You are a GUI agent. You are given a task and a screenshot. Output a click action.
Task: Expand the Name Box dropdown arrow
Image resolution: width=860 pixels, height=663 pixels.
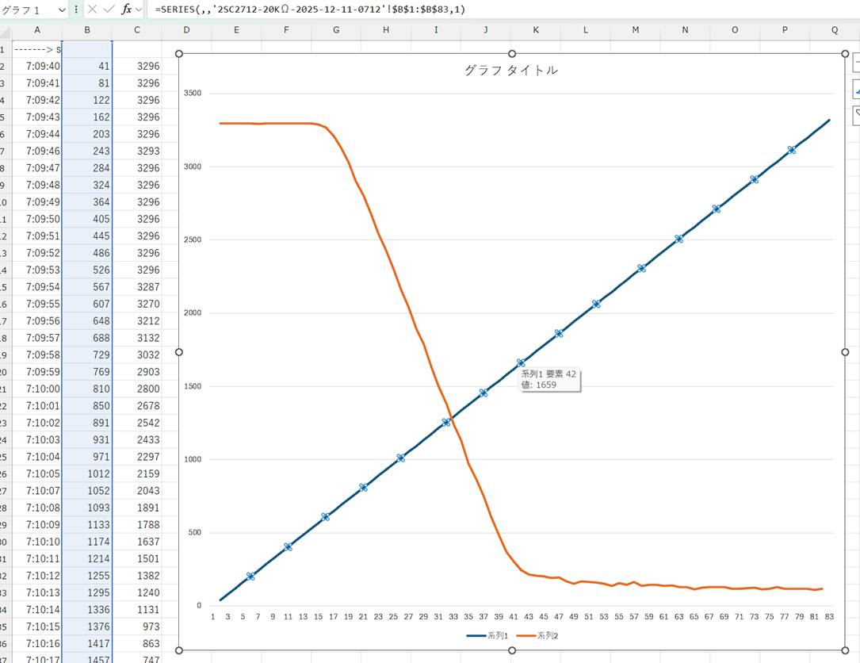point(62,10)
